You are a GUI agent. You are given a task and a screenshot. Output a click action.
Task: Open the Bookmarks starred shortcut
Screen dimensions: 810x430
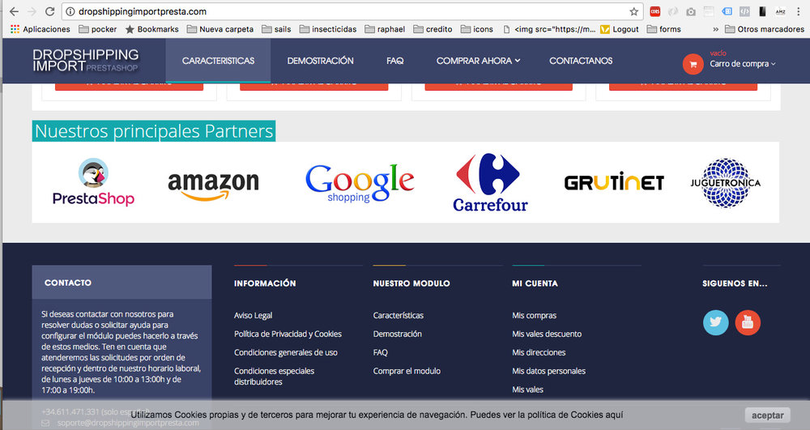[152, 29]
